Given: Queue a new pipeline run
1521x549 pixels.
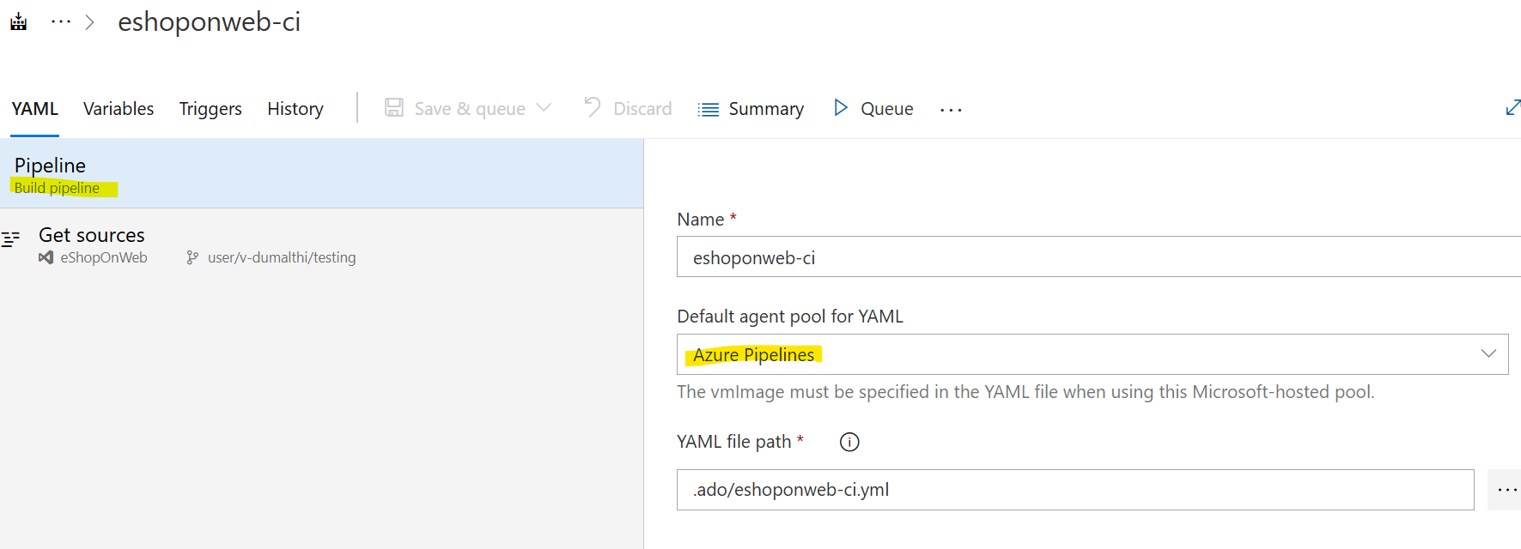Looking at the screenshot, I should point(873,109).
